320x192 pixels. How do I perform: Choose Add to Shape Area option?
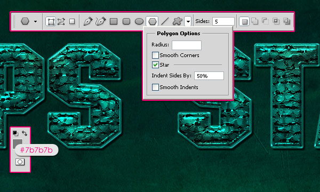(255, 21)
